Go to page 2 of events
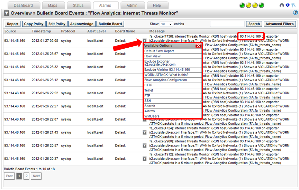The height and width of the screenshot is (190, 299). pos(27,176)
